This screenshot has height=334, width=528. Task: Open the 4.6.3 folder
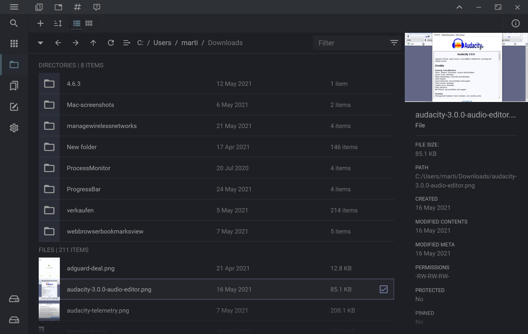tap(74, 83)
